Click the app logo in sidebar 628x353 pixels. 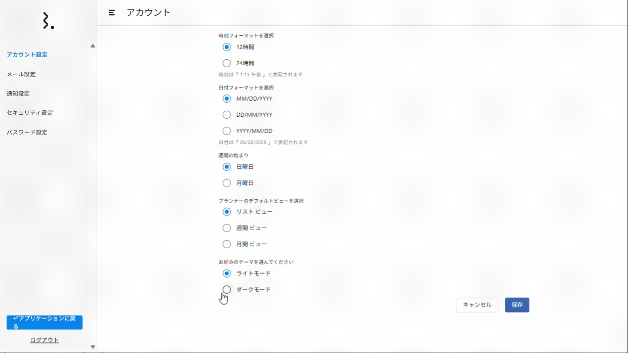tap(48, 21)
